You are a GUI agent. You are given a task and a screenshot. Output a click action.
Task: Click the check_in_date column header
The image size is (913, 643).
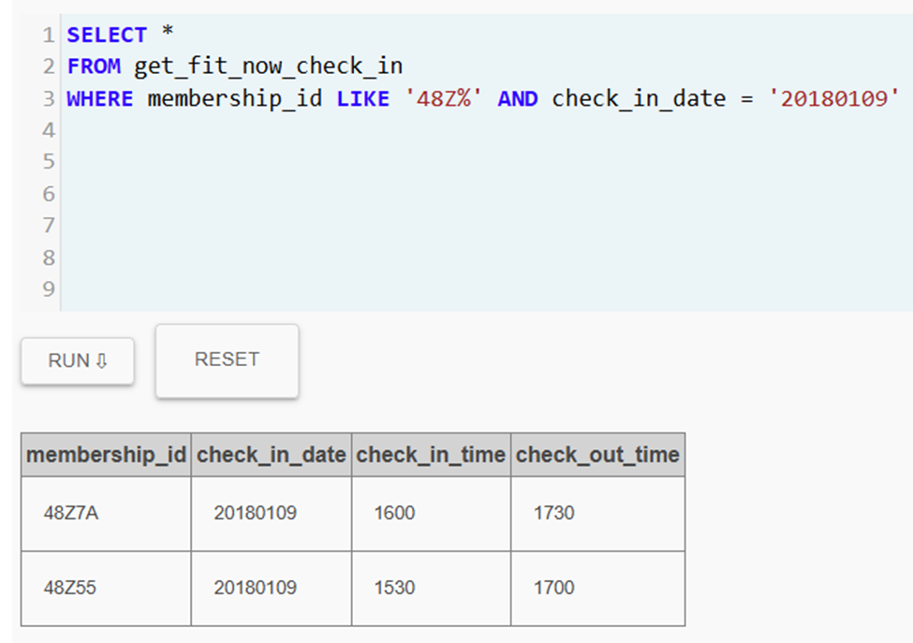[272, 455]
